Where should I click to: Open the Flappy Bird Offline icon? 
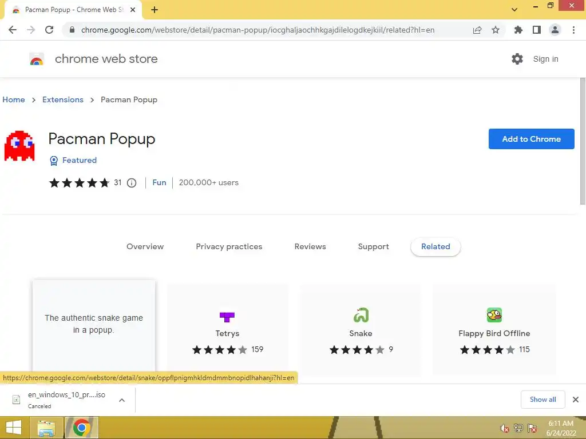(x=494, y=315)
